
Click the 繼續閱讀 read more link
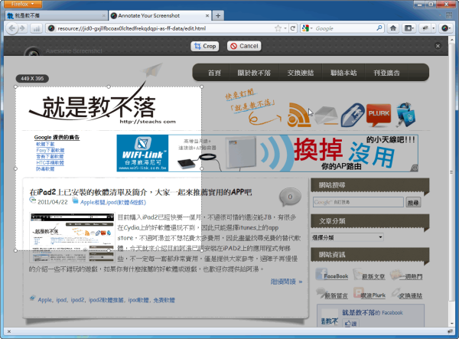pos(286,282)
